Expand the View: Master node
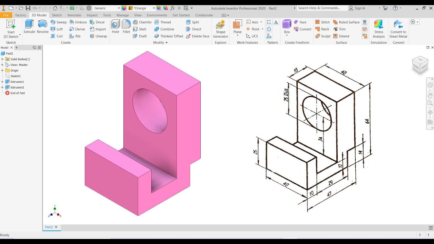The image size is (434, 244). [2, 65]
